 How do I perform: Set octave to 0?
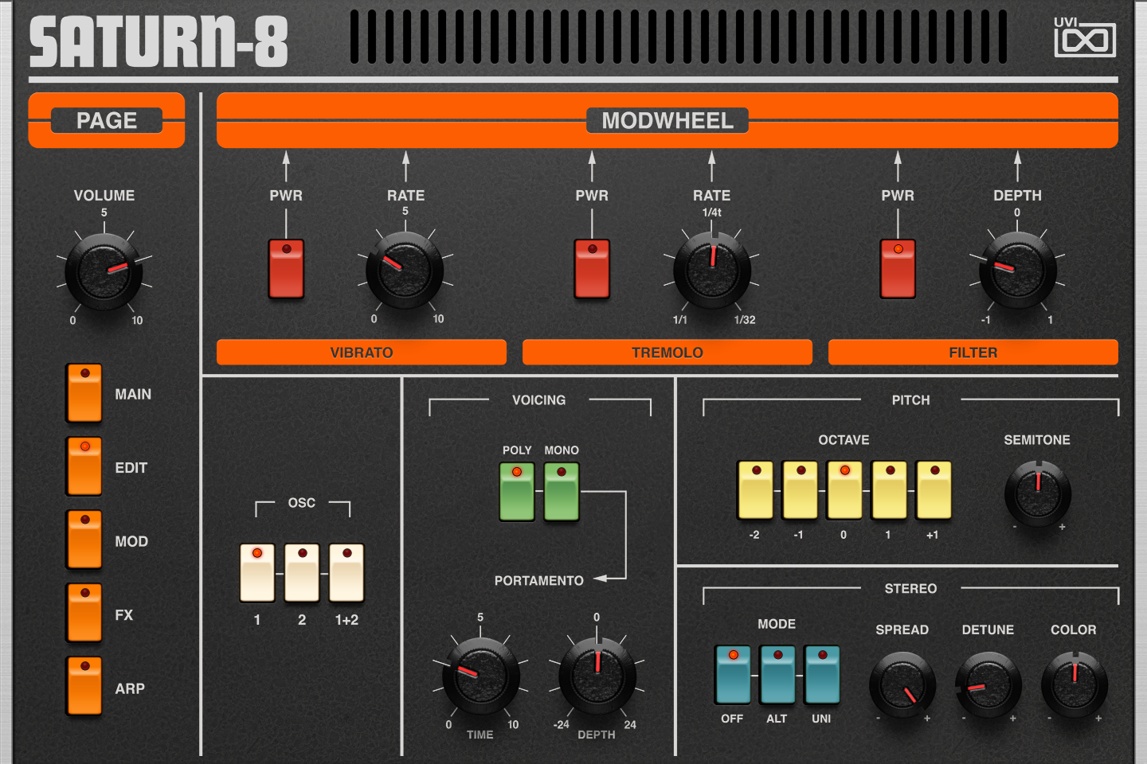[845, 489]
